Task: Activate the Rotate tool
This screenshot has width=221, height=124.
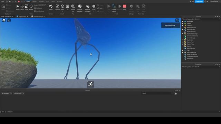Action: pyautogui.click(x=31, y=7)
